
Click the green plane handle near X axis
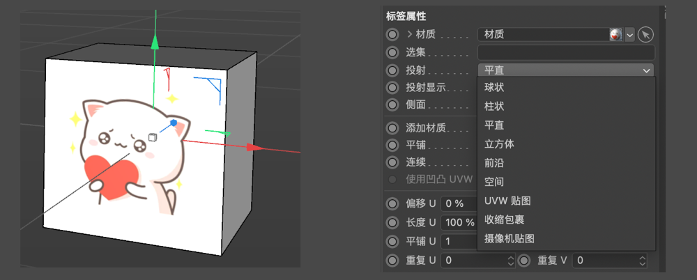(x=217, y=132)
